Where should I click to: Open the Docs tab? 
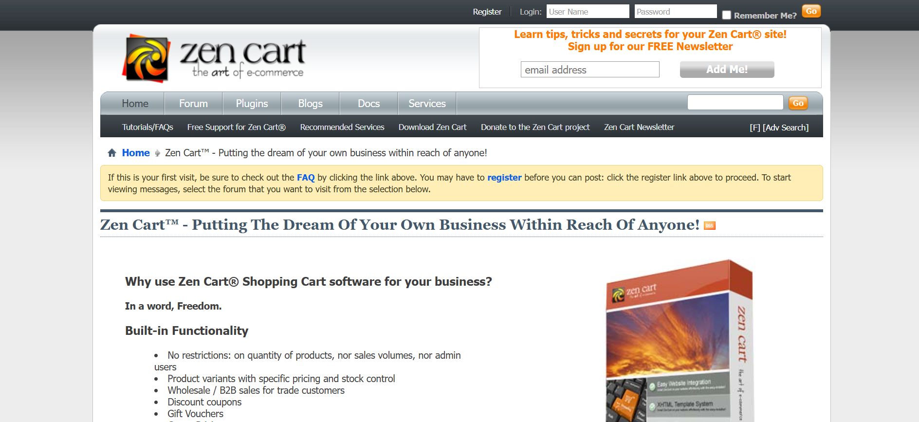(368, 103)
